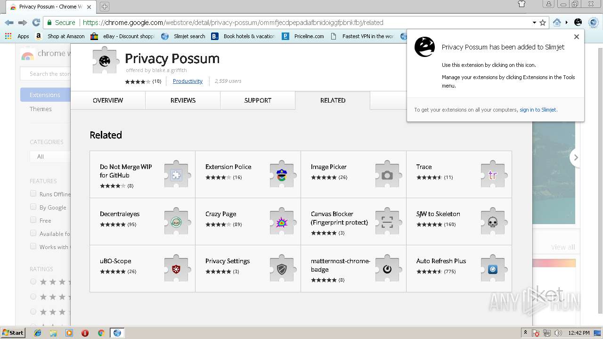Image resolution: width=603 pixels, height=339 pixels.
Task: Click the Start button
Action: pos(13,332)
